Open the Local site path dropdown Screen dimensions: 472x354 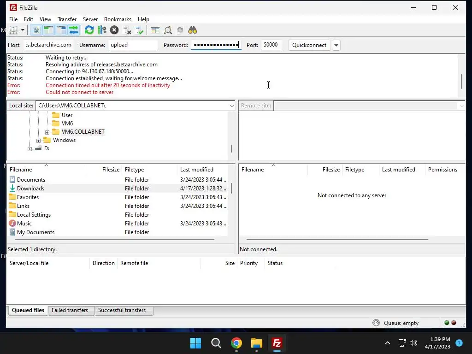[x=231, y=106]
